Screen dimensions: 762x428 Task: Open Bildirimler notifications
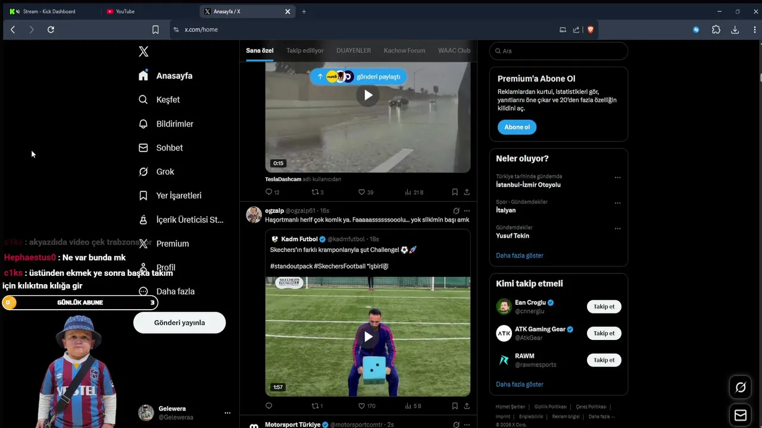(166, 124)
